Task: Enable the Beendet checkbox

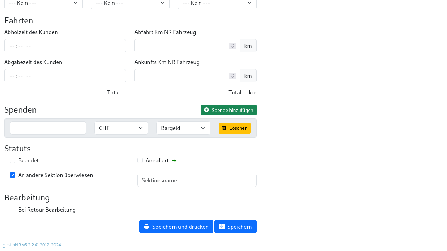Action: tap(13, 160)
